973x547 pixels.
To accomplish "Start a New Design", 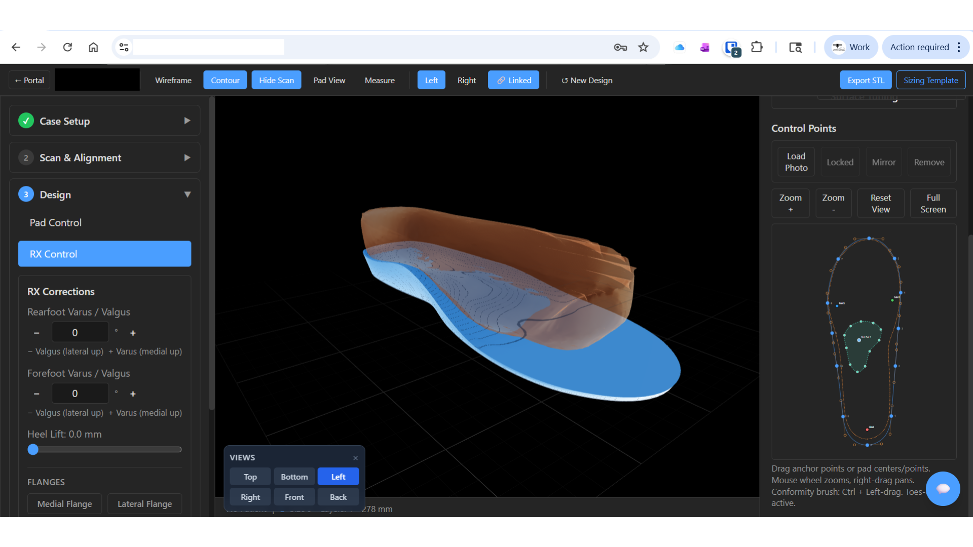I will [587, 80].
